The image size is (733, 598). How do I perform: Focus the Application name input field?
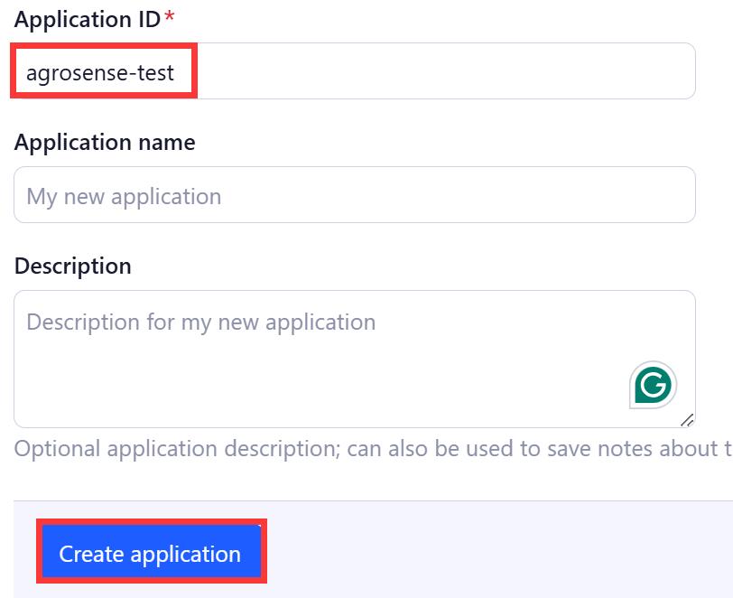click(355, 194)
